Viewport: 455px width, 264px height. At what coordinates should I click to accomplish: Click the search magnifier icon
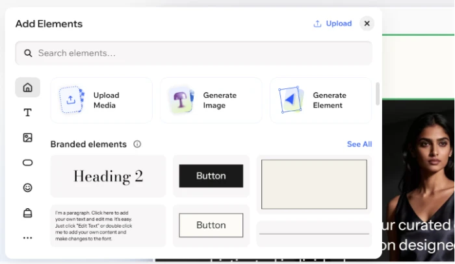point(28,53)
